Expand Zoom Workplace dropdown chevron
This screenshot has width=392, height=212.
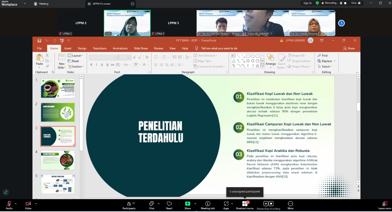tap(25, 4)
